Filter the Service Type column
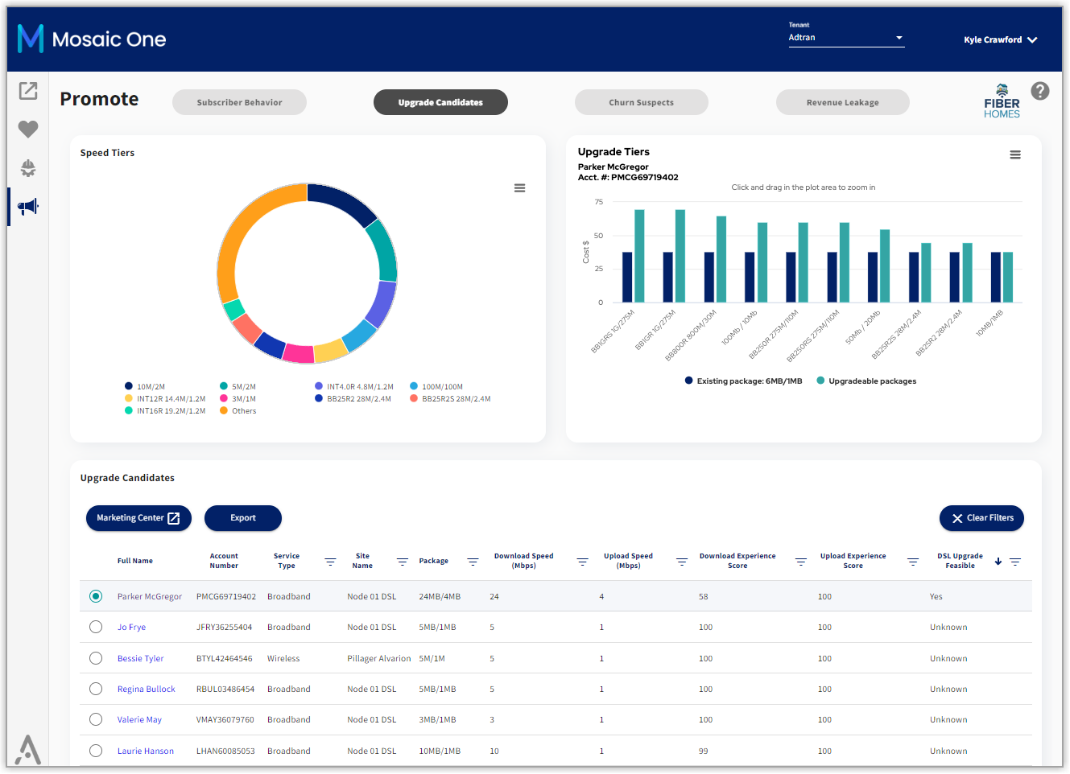This screenshot has width=1070, height=774. point(330,562)
